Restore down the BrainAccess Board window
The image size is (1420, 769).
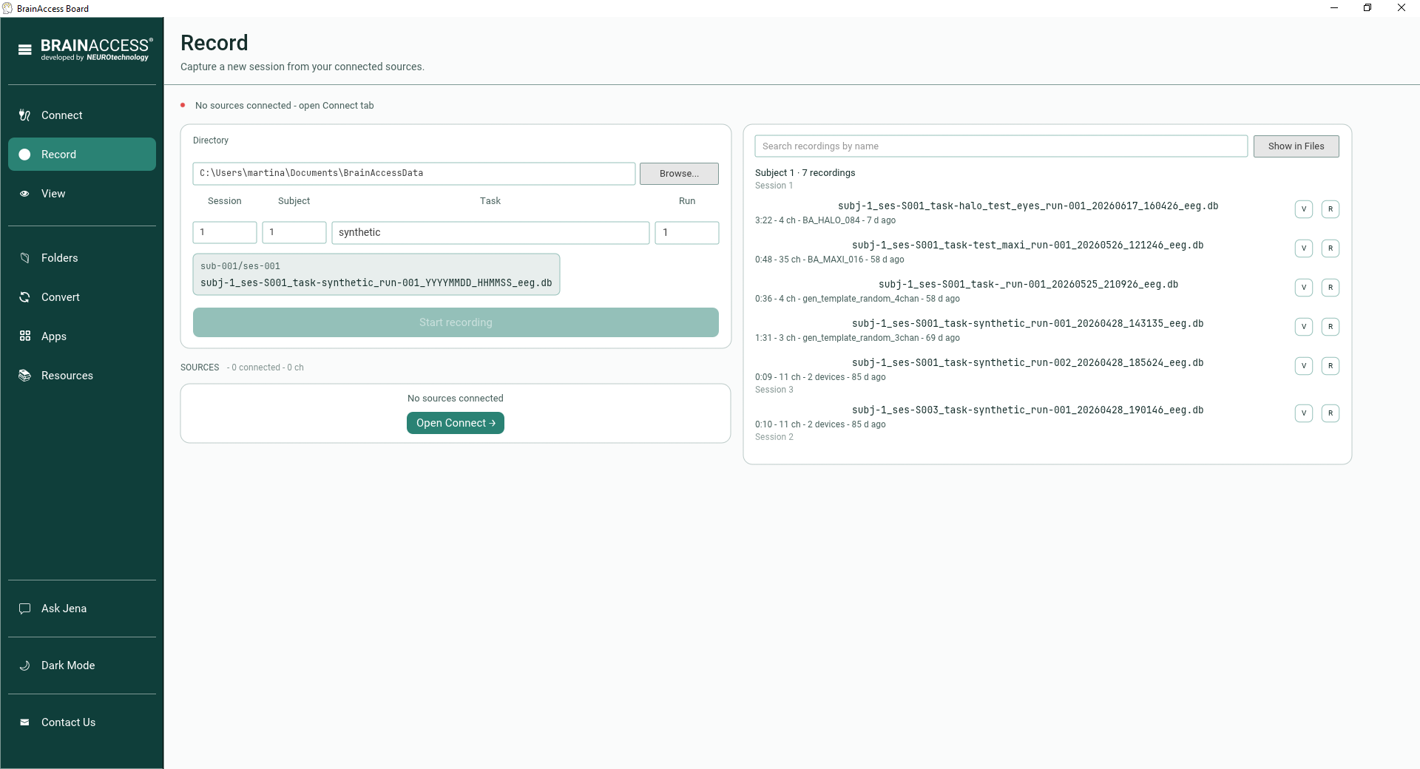click(1367, 8)
